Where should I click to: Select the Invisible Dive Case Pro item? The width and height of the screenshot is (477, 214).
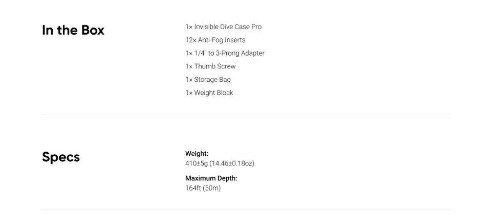(x=223, y=27)
